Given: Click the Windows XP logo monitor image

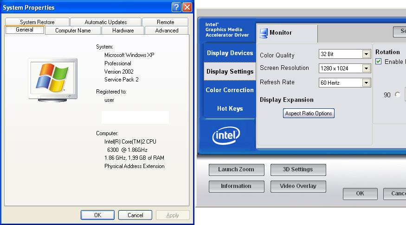Looking at the screenshot, I should [53, 80].
